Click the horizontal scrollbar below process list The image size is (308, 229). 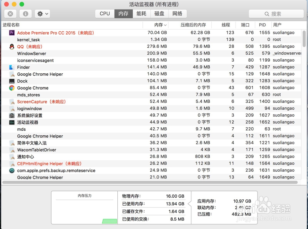pyautogui.click(x=150, y=182)
